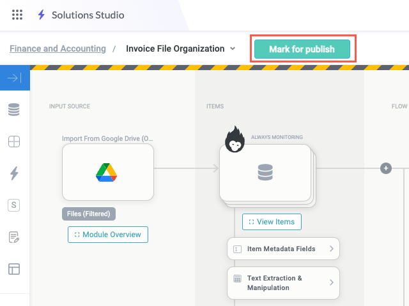Select the Google Drive import module card
Image resolution: width=409 pixels, height=306 pixels.
[x=107, y=171]
